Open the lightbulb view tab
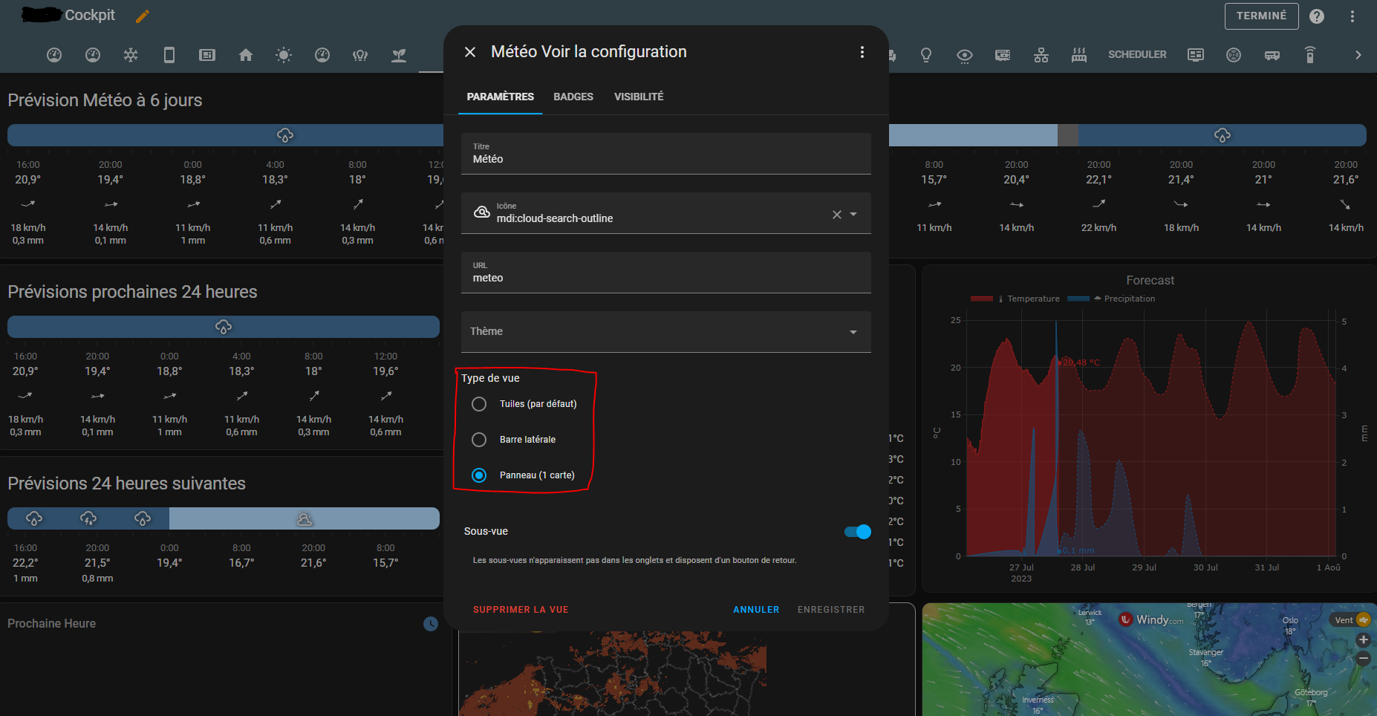This screenshot has width=1377, height=716. point(926,55)
